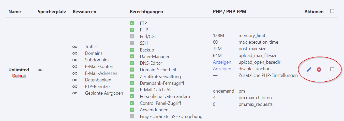Click the green DNS-Editor permission checkmark
The height and width of the screenshot is (121, 344).
click(x=132, y=63)
